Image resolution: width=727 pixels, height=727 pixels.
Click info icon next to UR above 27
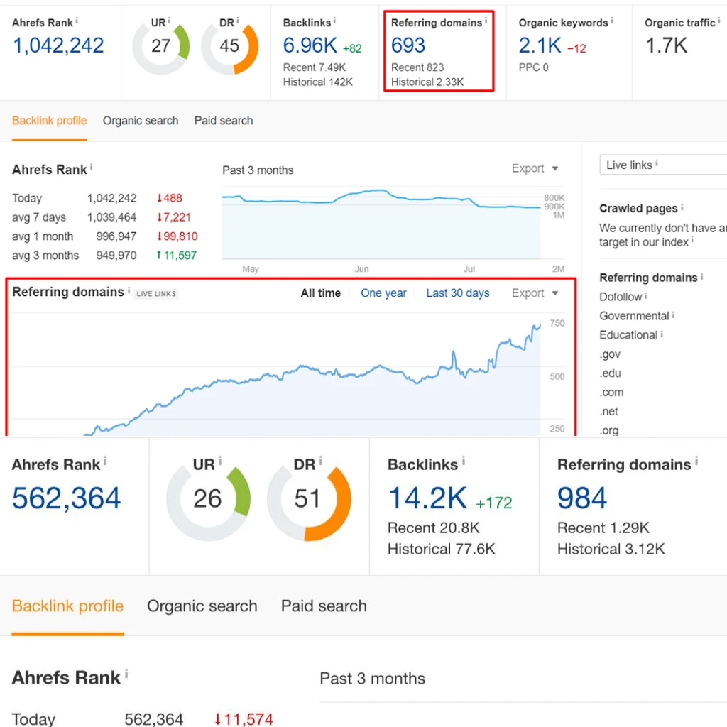click(169, 21)
